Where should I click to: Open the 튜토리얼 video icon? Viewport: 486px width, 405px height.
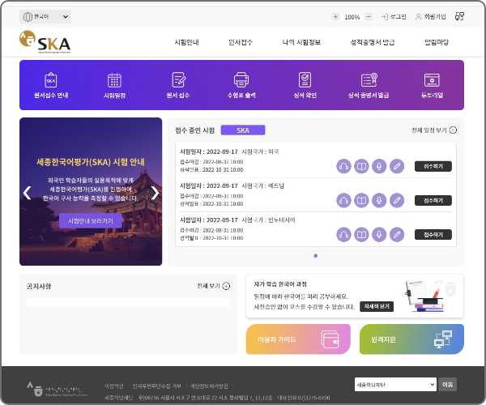tap(432, 80)
